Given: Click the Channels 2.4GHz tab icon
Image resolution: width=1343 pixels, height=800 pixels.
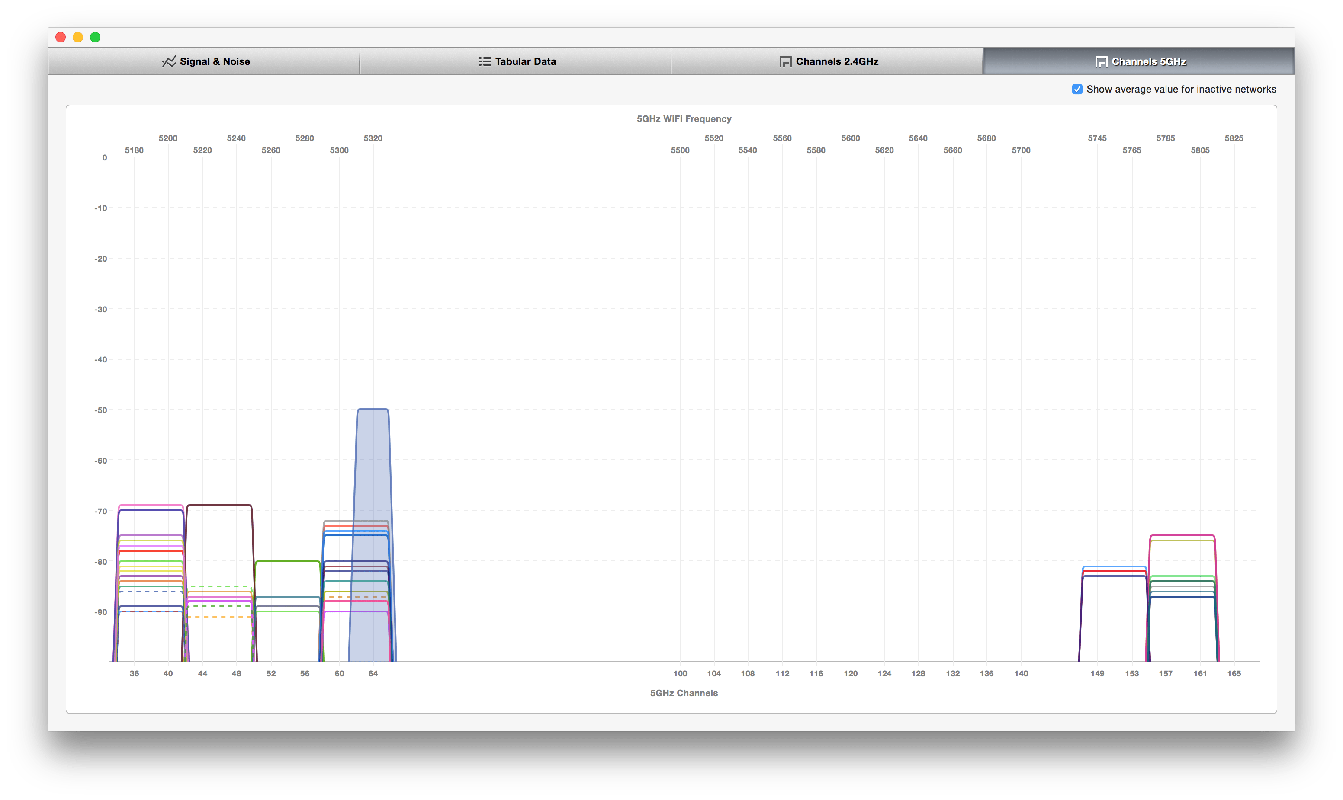Looking at the screenshot, I should coord(785,61).
